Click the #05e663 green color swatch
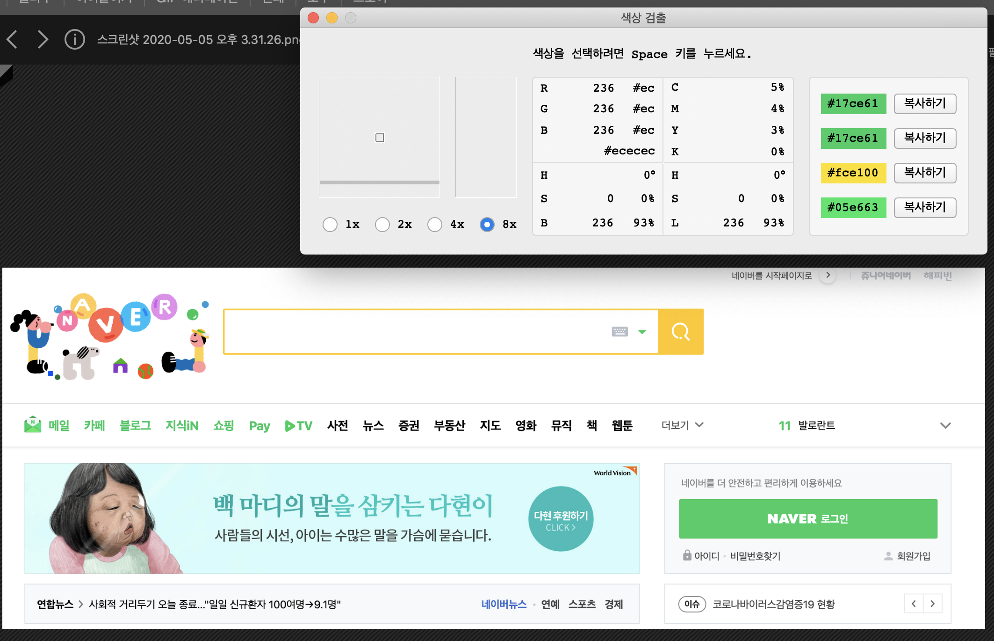Image resolution: width=994 pixels, height=641 pixels. coord(853,207)
